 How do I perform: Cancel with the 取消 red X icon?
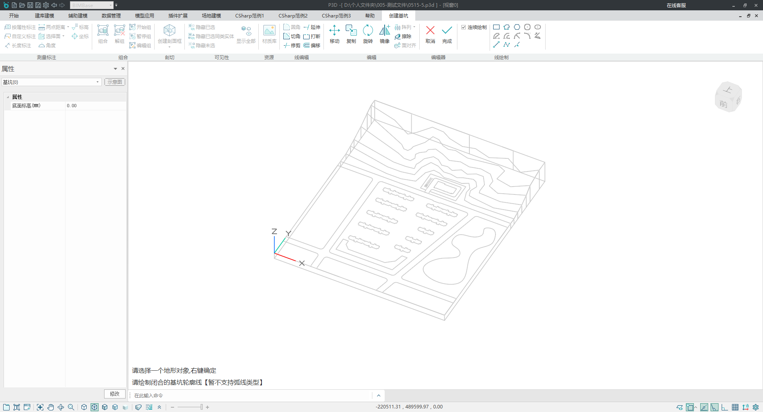coord(430,31)
